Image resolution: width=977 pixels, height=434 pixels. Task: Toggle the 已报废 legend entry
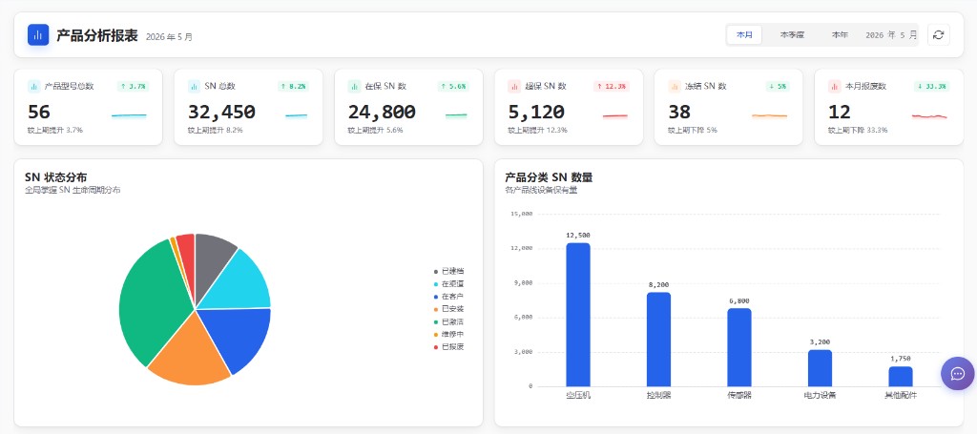[x=448, y=347]
